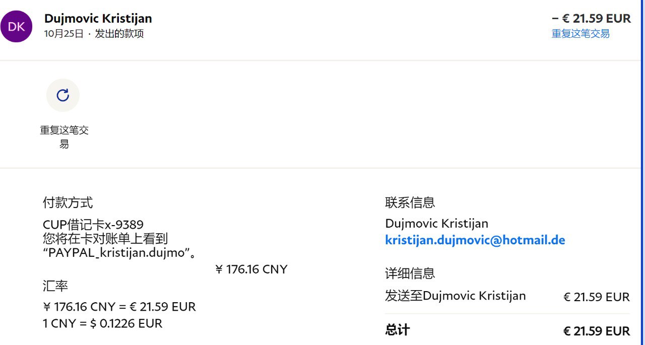Click the 10月25日 发出的款项 date line
The width and height of the screenshot is (645, 345).
pyautogui.click(x=94, y=34)
